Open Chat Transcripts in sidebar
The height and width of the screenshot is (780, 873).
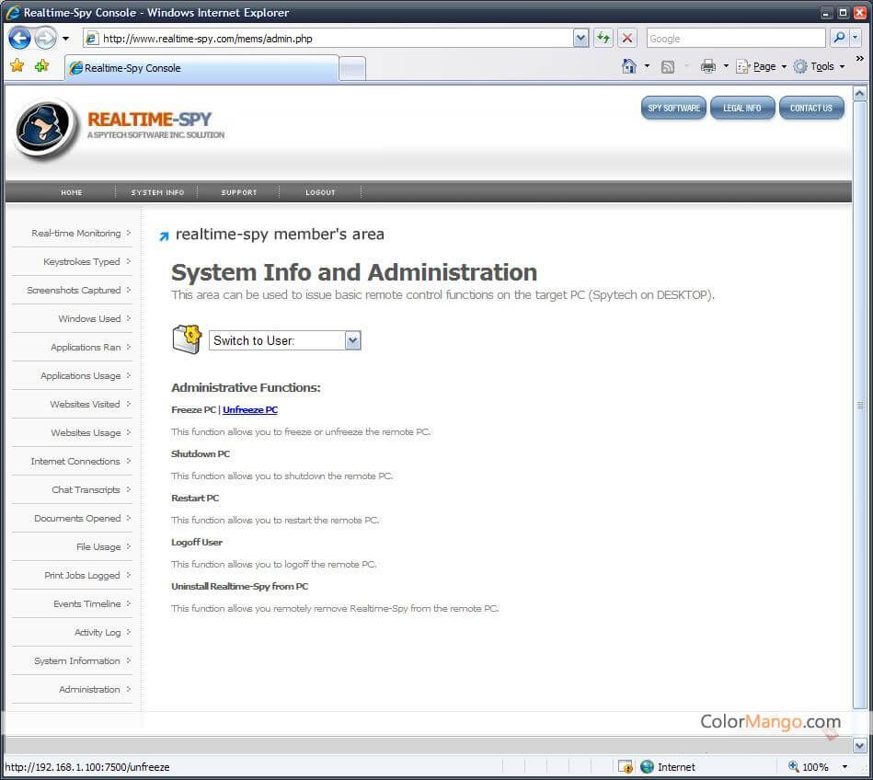point(86,490)
